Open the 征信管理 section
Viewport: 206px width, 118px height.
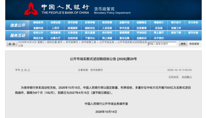coord(141,28)
